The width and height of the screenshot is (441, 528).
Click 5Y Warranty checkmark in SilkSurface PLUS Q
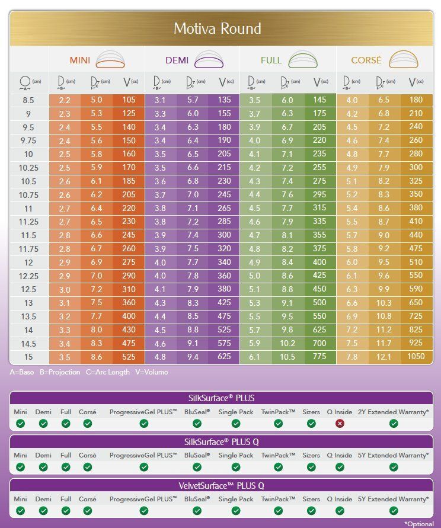(x=394, y=467)
